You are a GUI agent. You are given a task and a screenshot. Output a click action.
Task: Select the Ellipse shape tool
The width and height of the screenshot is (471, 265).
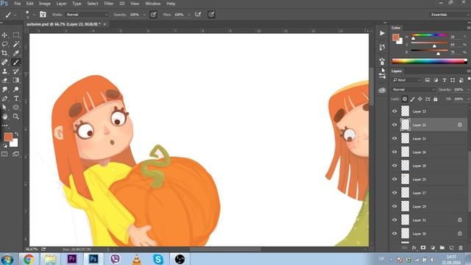pos(16,107)
